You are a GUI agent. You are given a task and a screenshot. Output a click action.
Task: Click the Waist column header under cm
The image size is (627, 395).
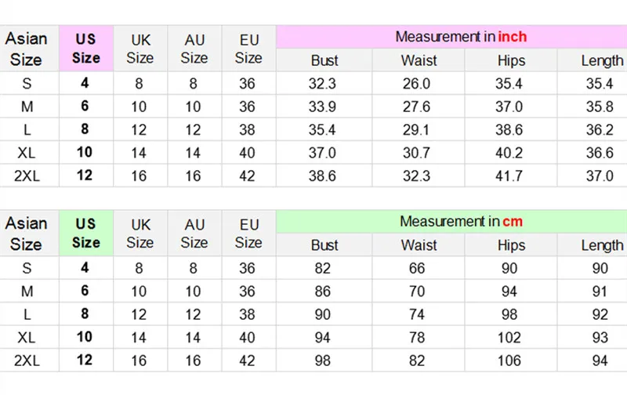tap(419, 245)
